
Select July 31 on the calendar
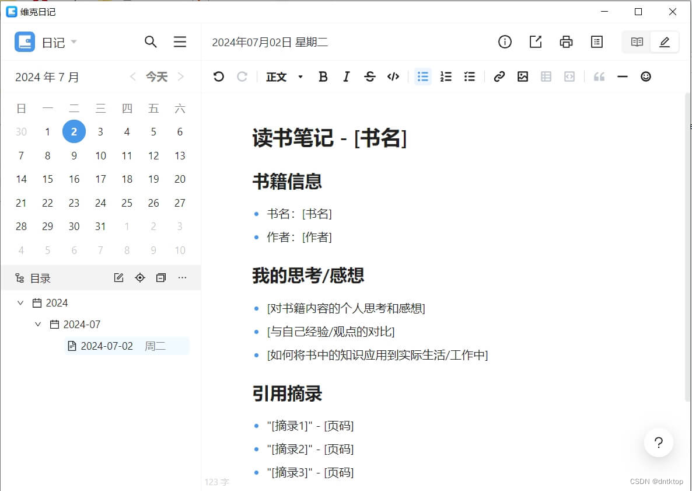pyautogui.click(x=100, y=227)
